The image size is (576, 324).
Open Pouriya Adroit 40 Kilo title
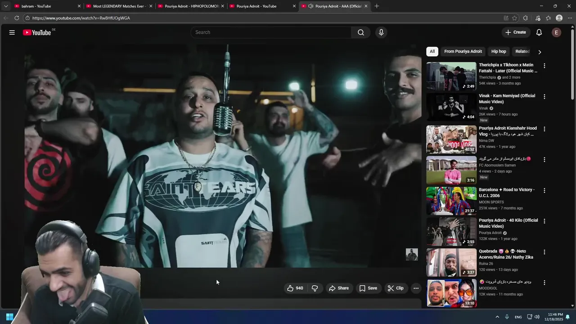(508, 223)
